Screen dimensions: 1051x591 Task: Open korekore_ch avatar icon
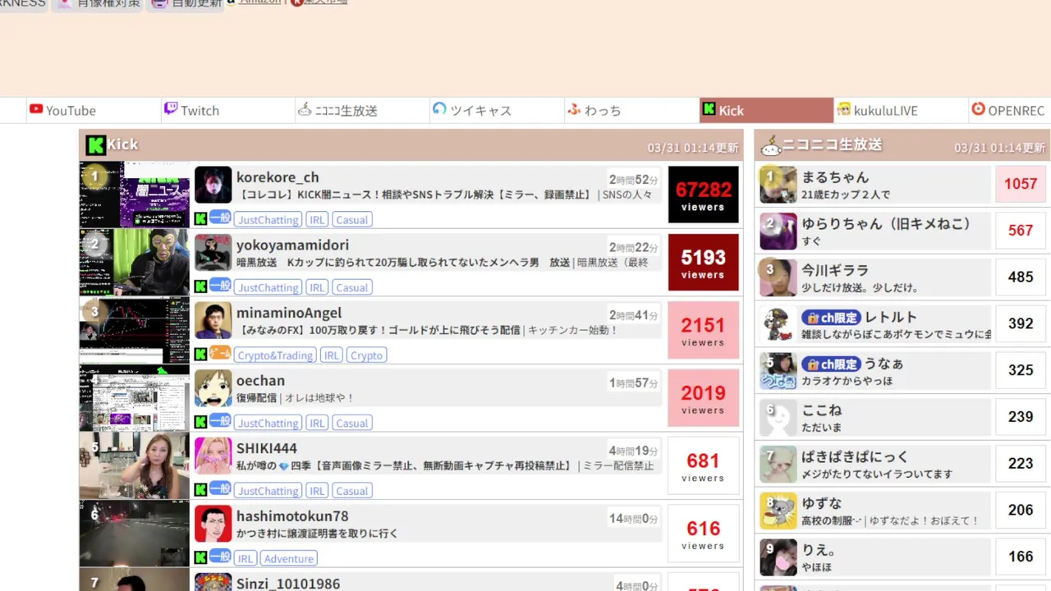(x=213, y=185)
